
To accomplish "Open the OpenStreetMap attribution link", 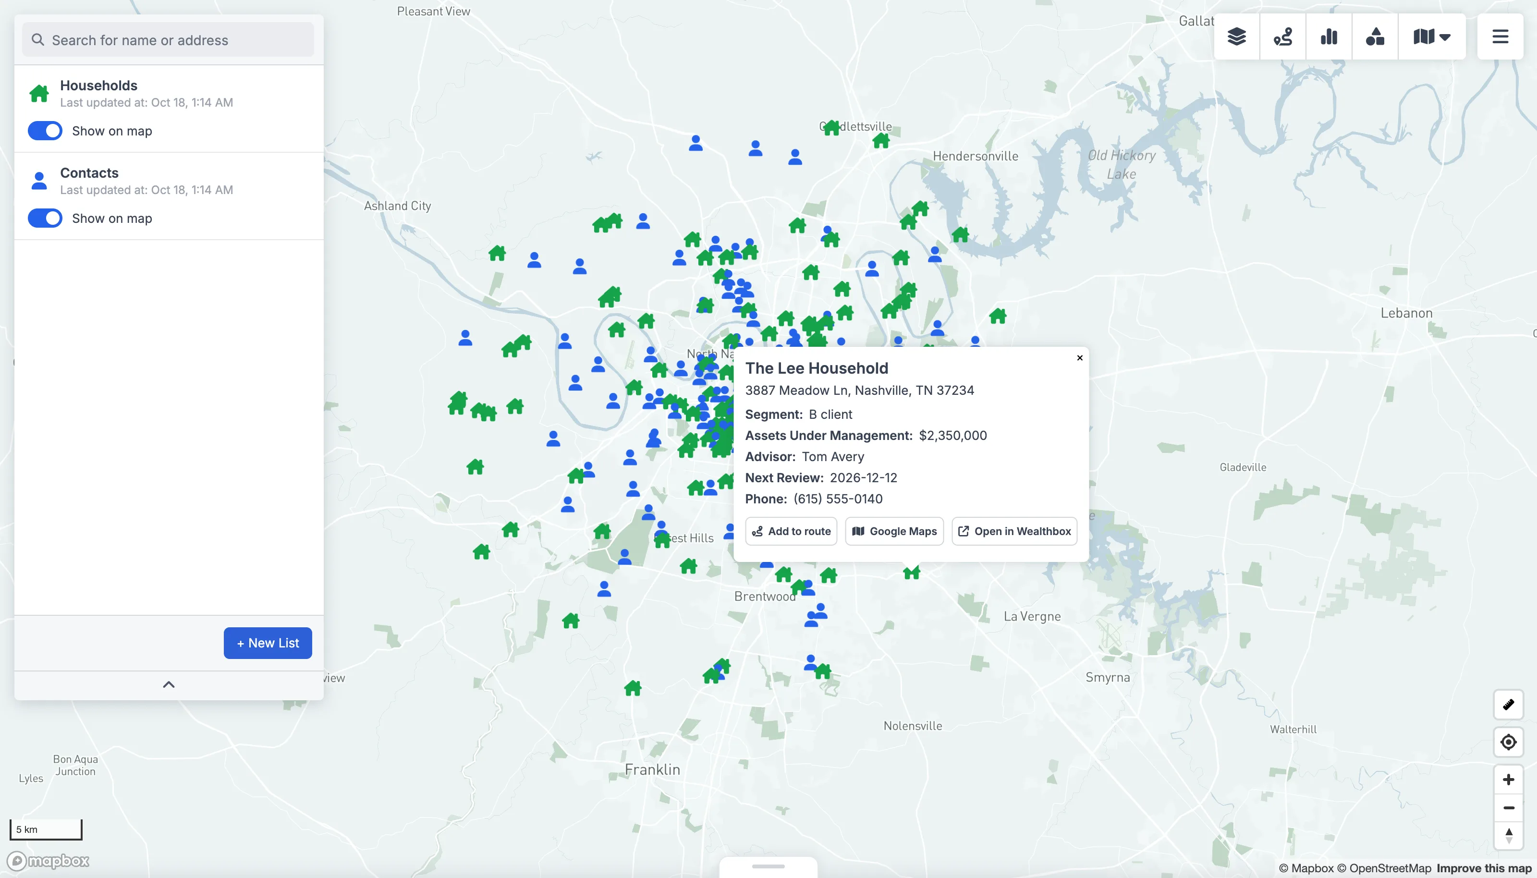I will click(1384, 868).
